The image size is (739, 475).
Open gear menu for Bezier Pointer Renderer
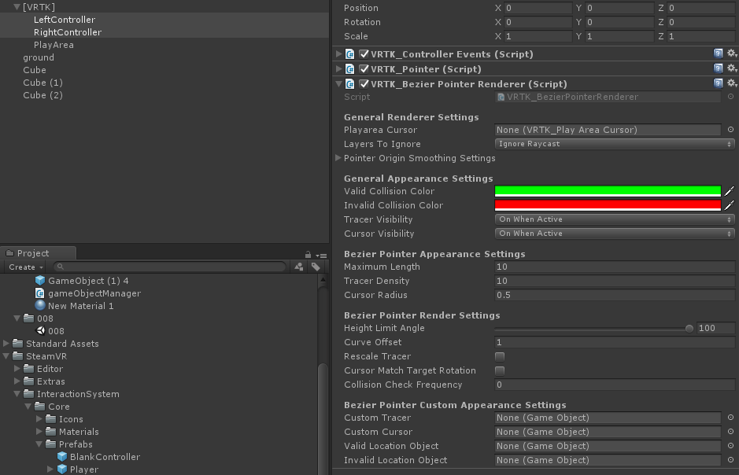[731, 84]
